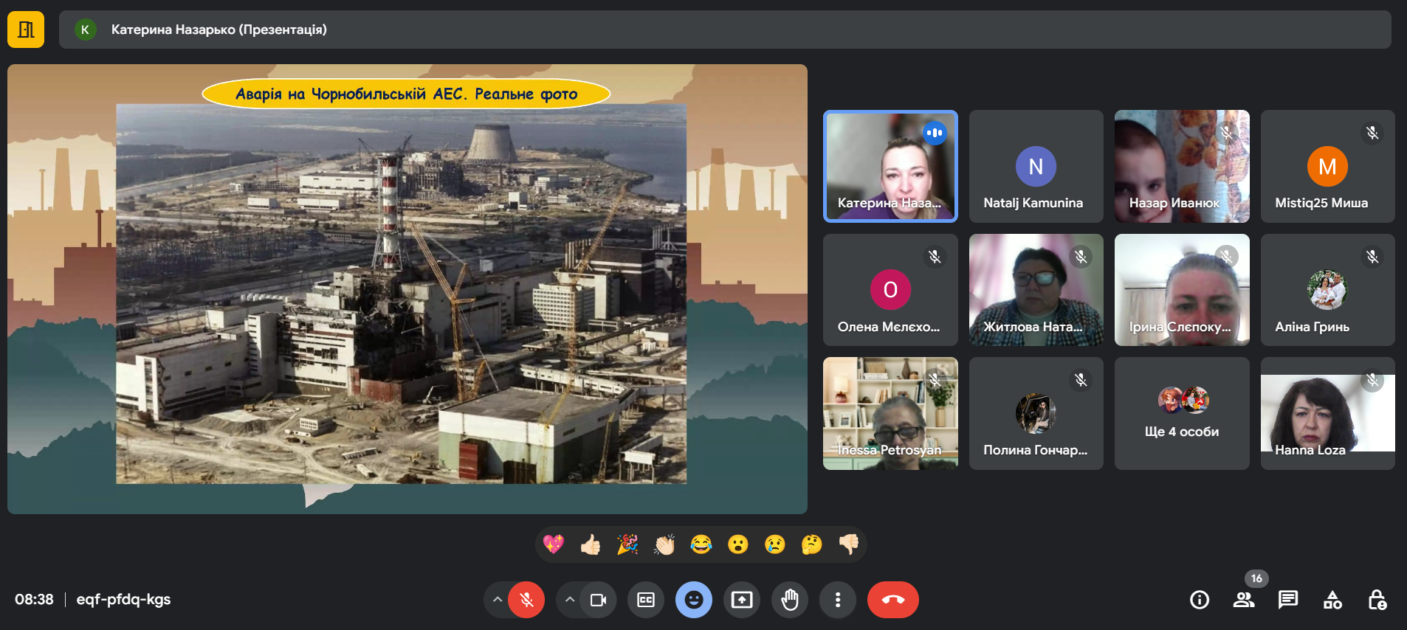Send the party popper reaction
The image size is (1407, 630).
[x=627, y=544]
